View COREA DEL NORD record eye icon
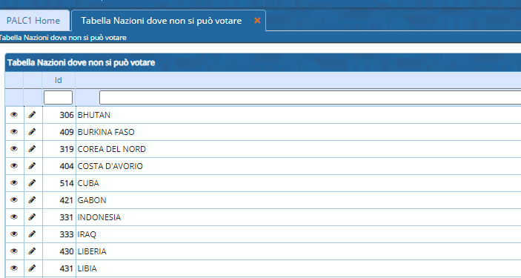 pyautogui.click(x=13, y=149)
